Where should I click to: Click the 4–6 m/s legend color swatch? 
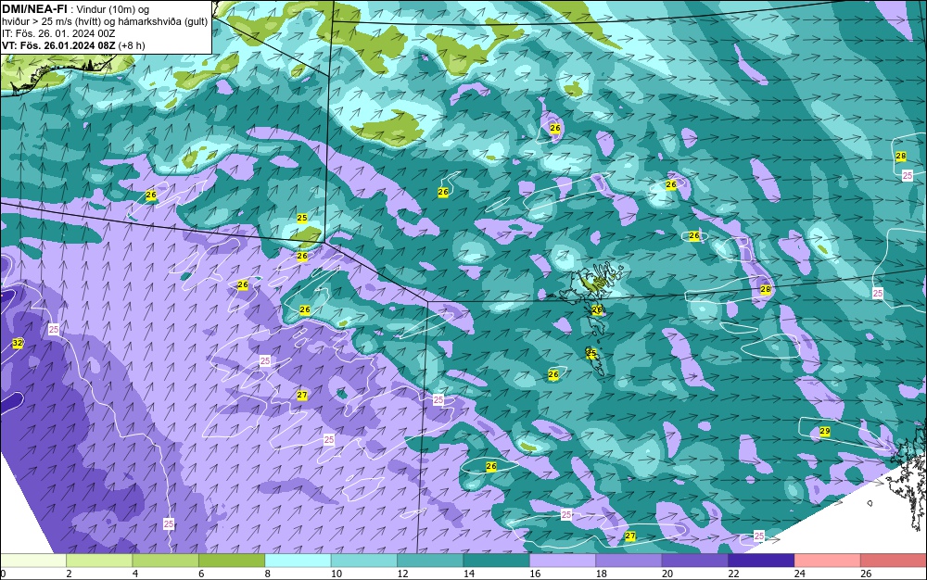166,561
